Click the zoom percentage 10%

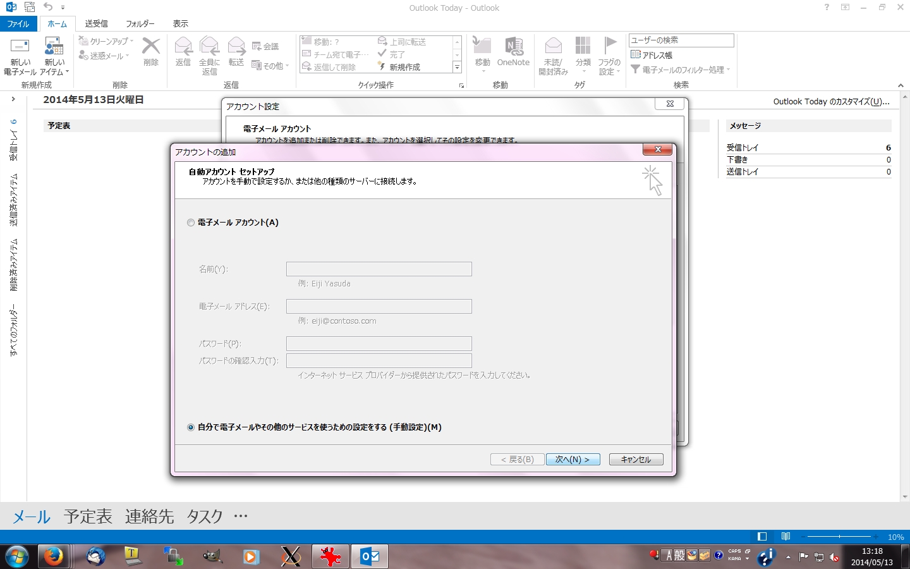point(895,537)
